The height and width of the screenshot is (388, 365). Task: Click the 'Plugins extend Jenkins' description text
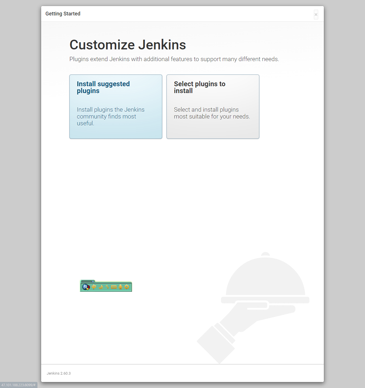(x=174, y=59)
